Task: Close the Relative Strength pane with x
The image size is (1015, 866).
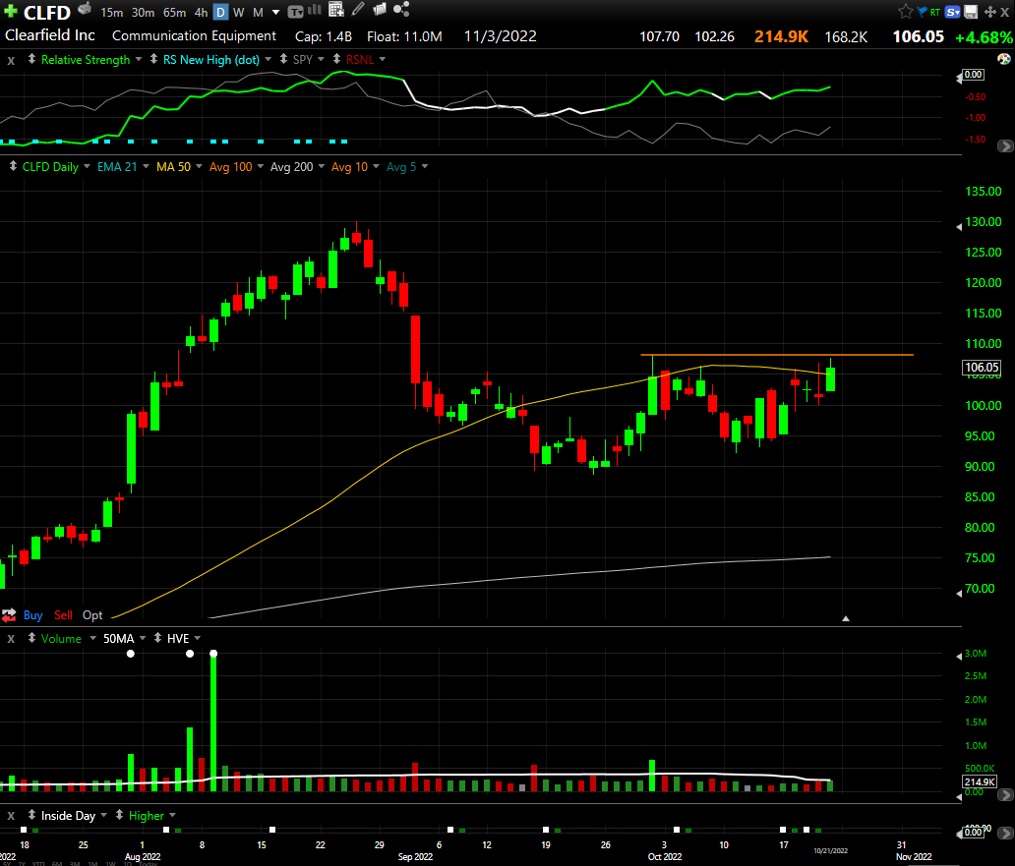Action: (11, 60)
